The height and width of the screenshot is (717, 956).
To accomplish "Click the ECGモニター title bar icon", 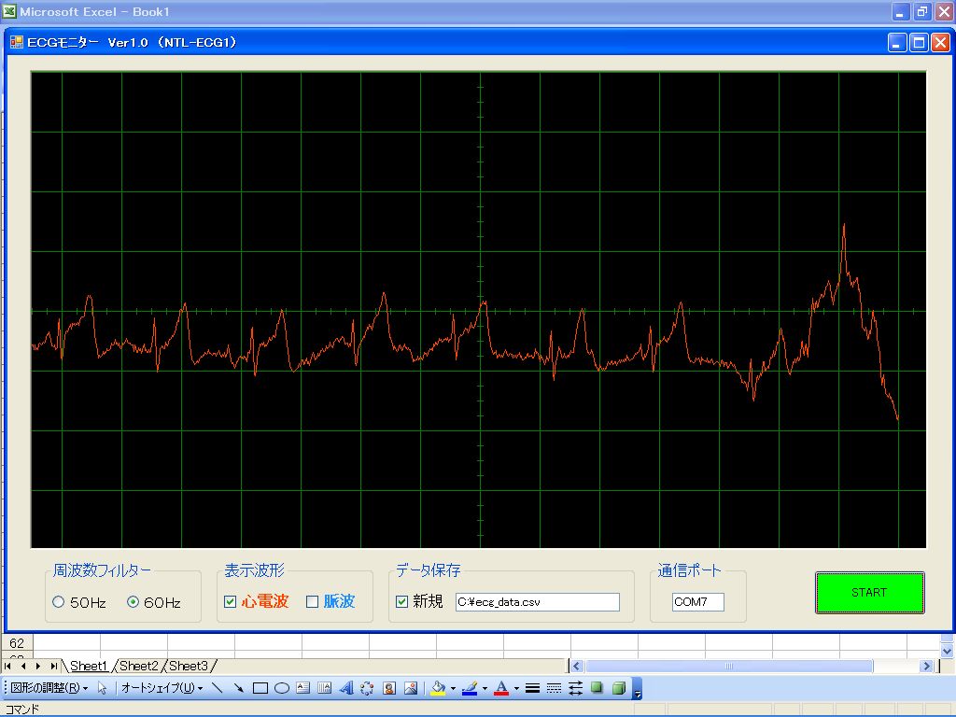I will [17, 42].
